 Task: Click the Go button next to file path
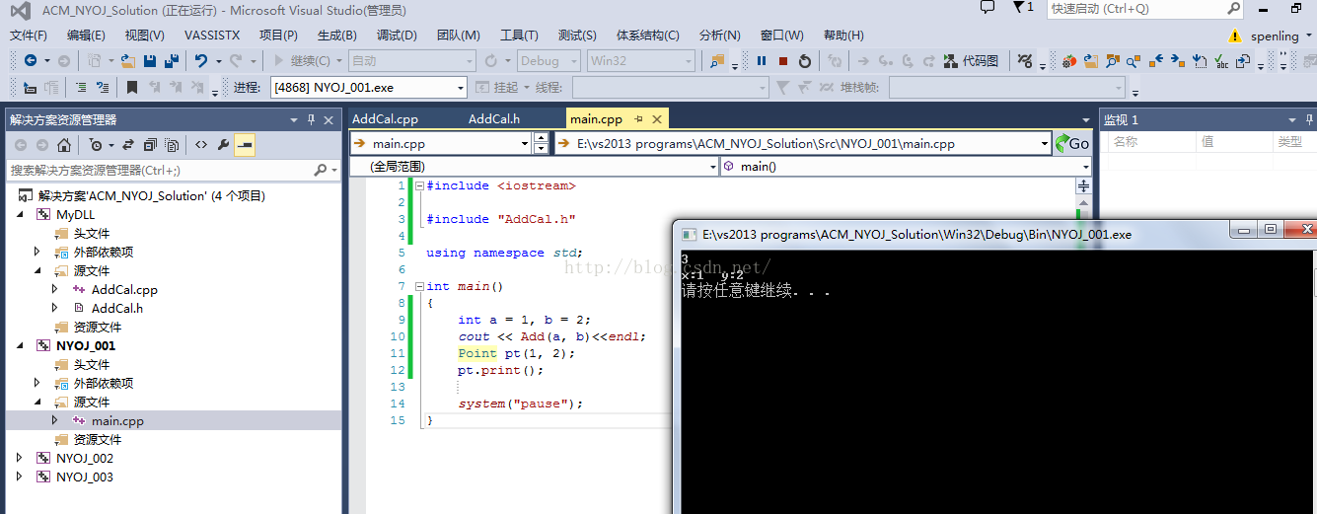pos(1072,143)
